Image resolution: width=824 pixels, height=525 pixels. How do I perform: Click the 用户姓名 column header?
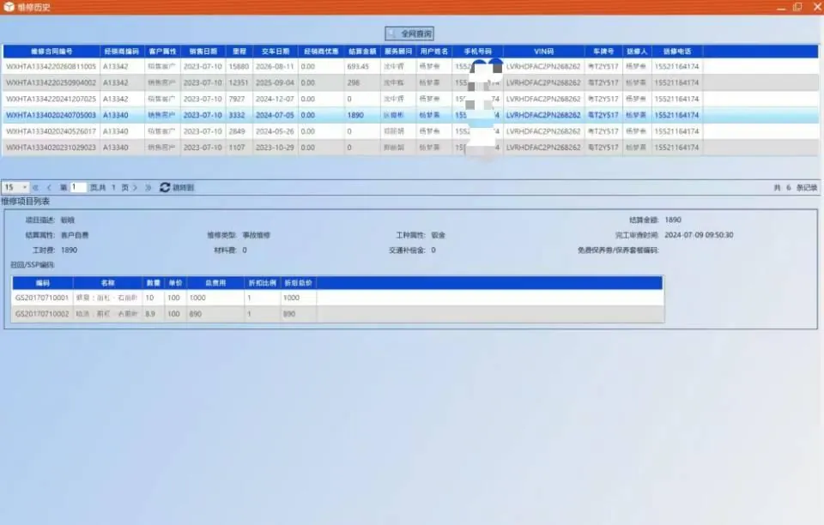click(434, 51)
